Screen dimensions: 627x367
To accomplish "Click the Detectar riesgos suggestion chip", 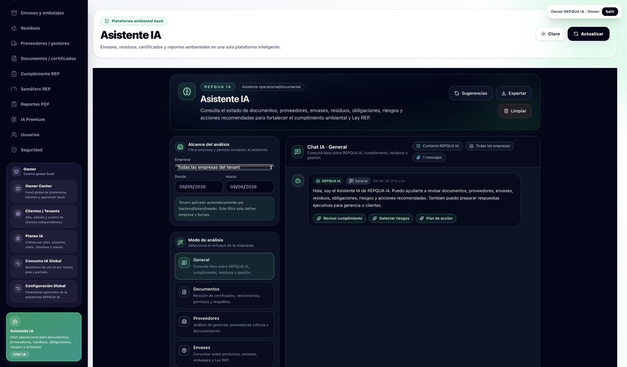I will click(x=391, y=218).
